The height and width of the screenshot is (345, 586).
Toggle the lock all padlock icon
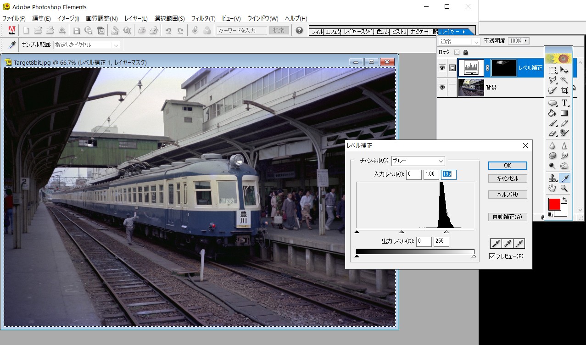(x=465, y=52)
